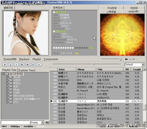Open the Default playback order dropdown

[x=143, y=65]
